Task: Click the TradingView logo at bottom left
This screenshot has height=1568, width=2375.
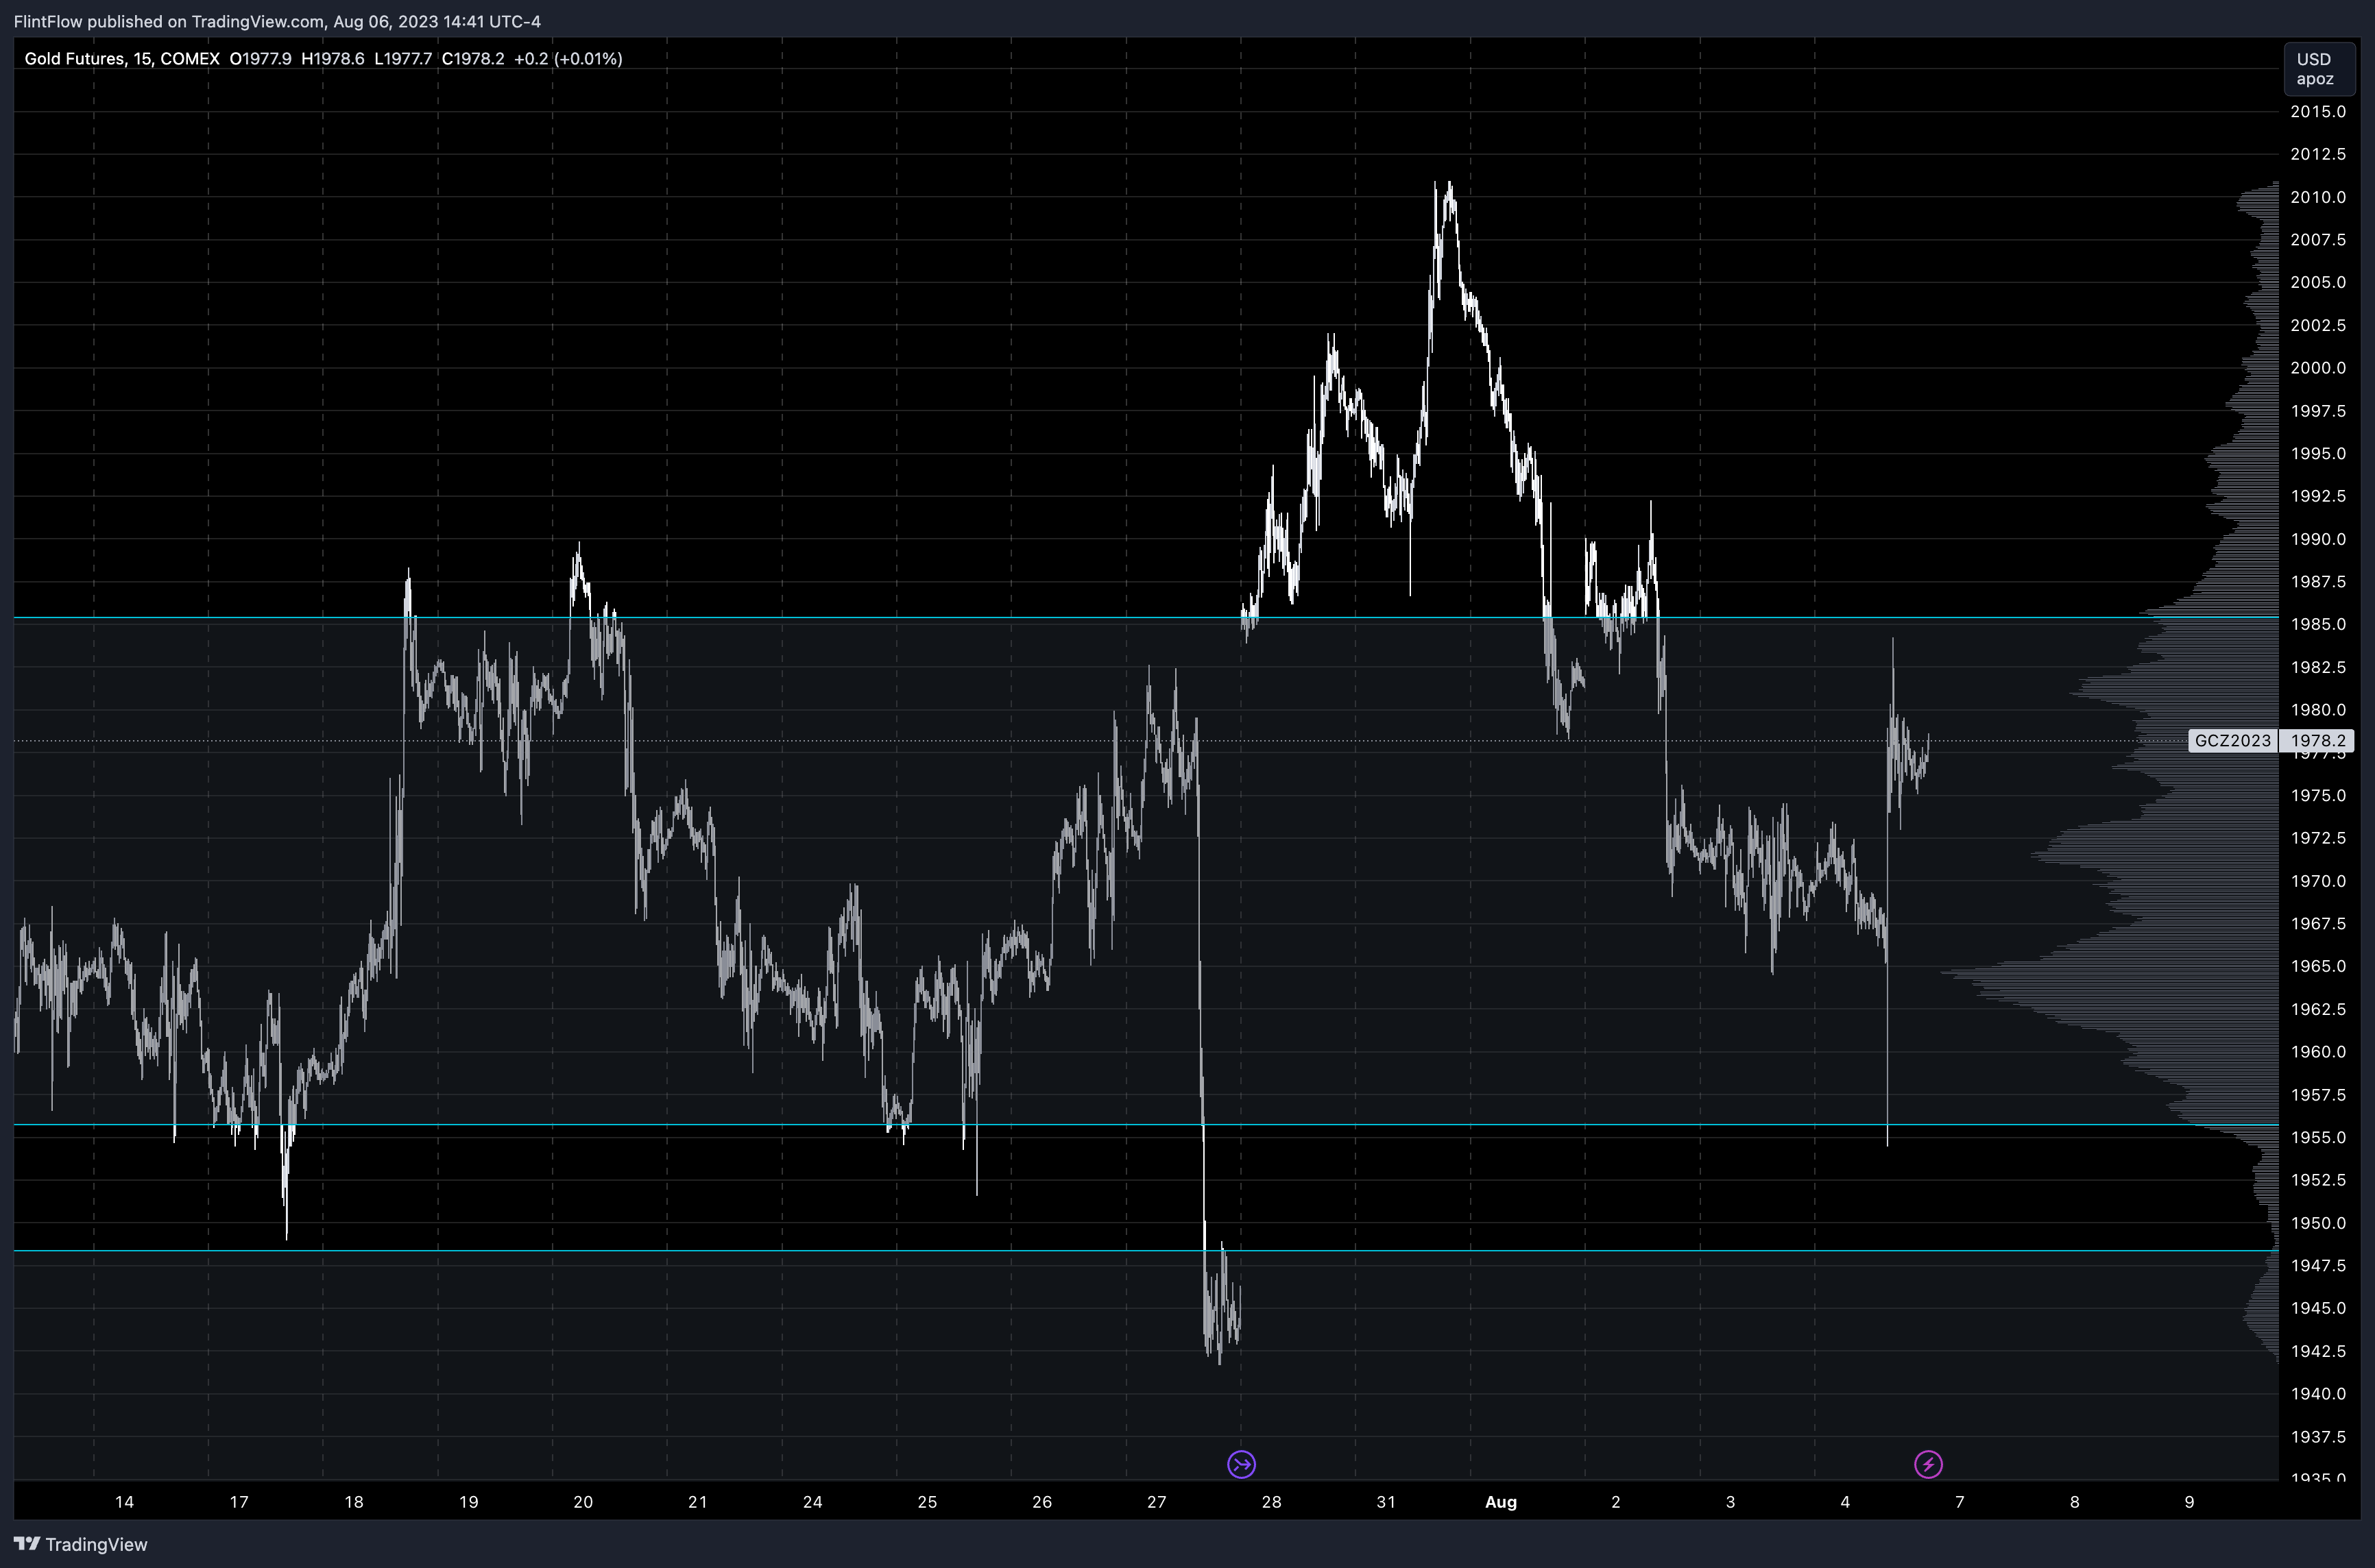Action: click(81, 1544)
